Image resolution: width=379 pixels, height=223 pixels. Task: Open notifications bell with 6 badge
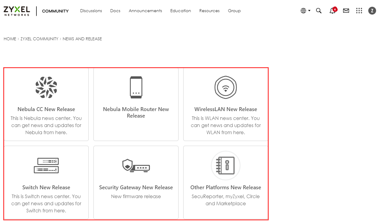[x=332, y=11]
